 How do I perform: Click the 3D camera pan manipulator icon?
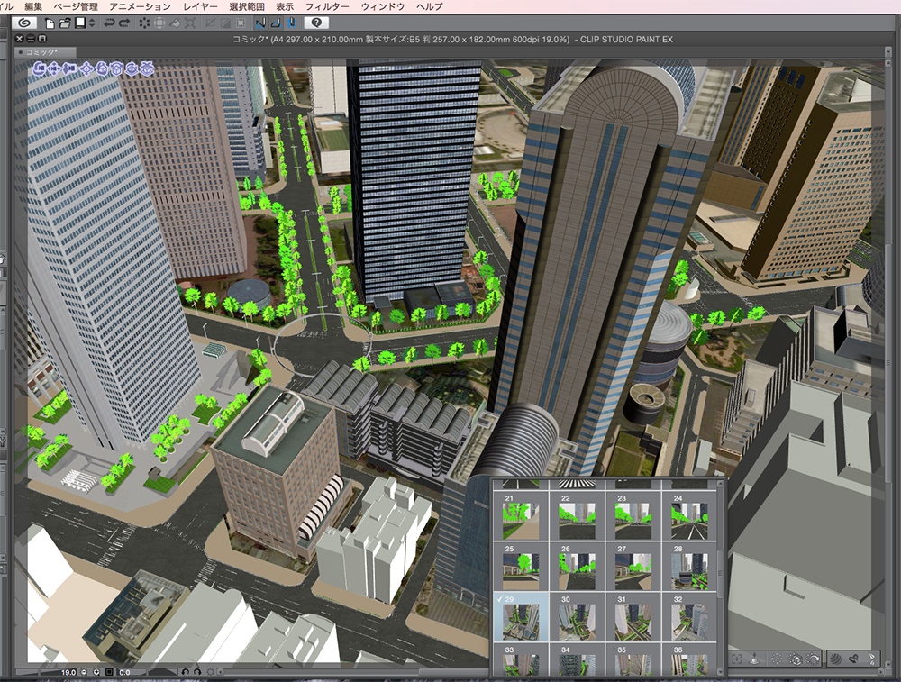pyautogui.click(x=54, y=68)
